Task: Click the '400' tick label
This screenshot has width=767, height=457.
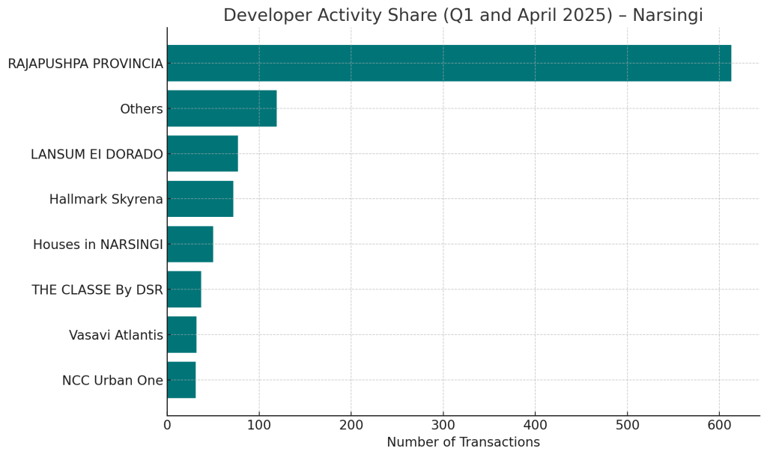Action: click(535, 426)
